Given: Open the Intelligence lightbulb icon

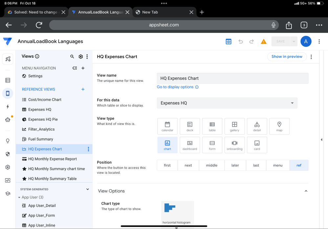Looking at the screenshot, I should tap(8, 141).
